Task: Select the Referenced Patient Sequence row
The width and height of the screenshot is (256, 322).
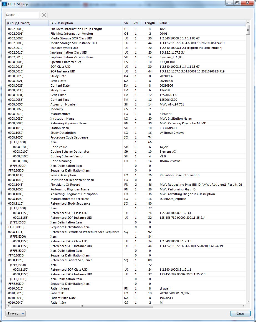Action: pyautogui.click(x=126, y=260)
